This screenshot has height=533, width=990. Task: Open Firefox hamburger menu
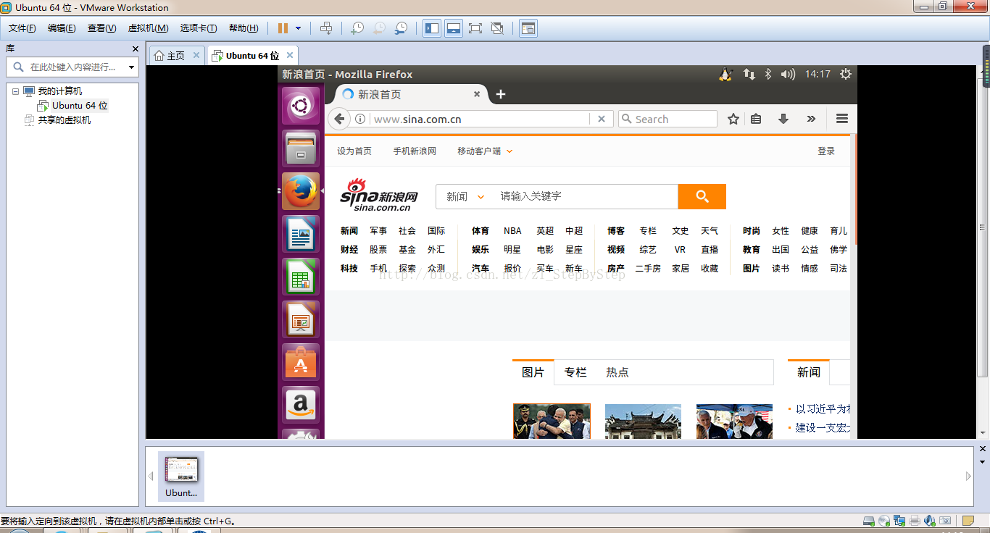point(842,119)
